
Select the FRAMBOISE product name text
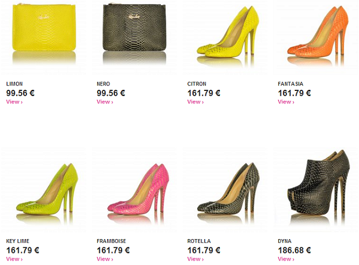pyautogui.click(x=111, y=241)
